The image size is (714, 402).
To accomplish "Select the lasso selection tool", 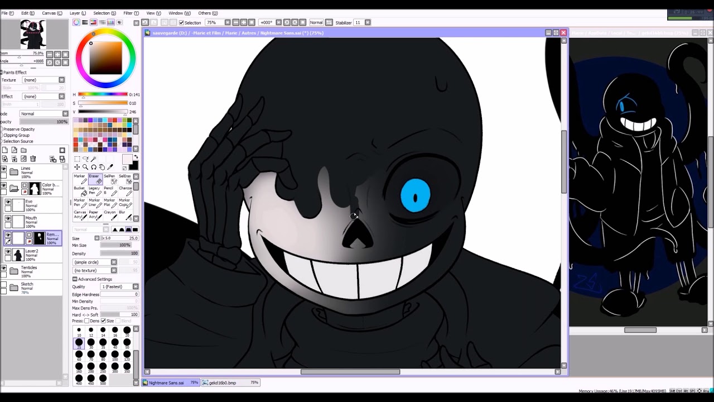I will click(x=85, y=159).
